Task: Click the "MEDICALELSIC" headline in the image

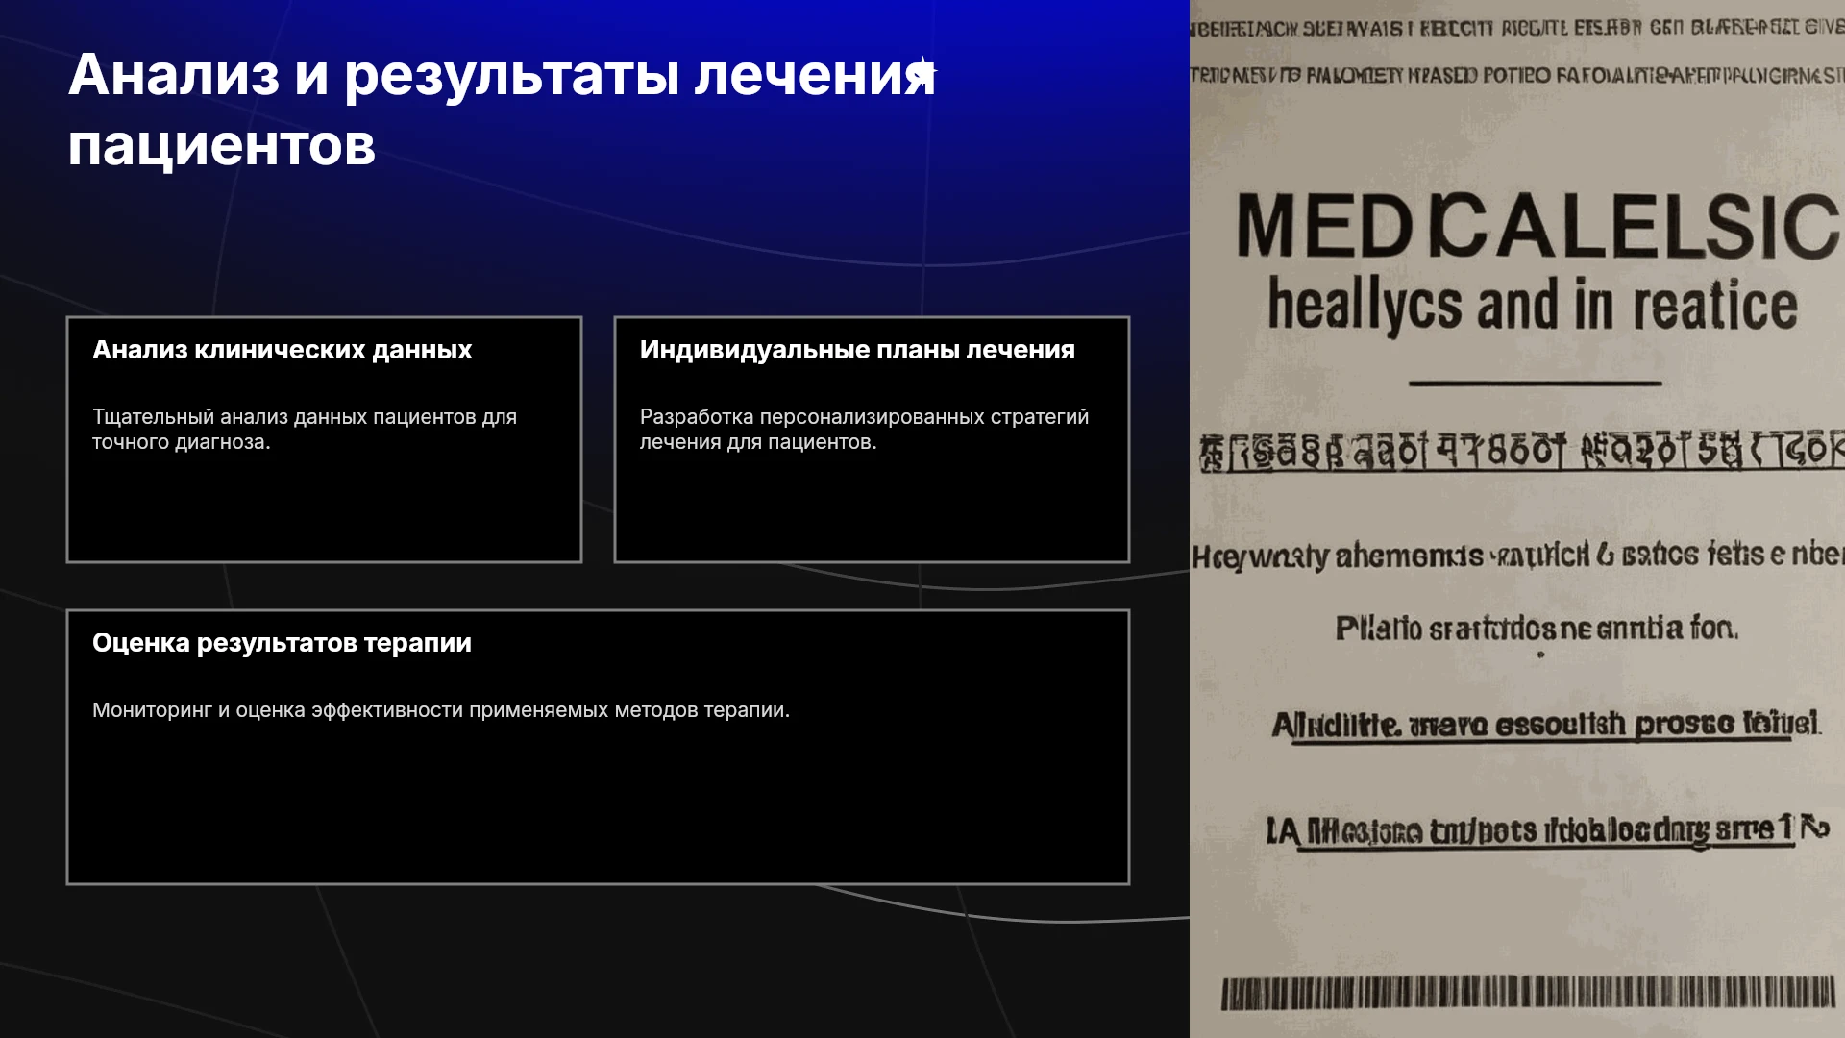Action: coord(1537,227)
